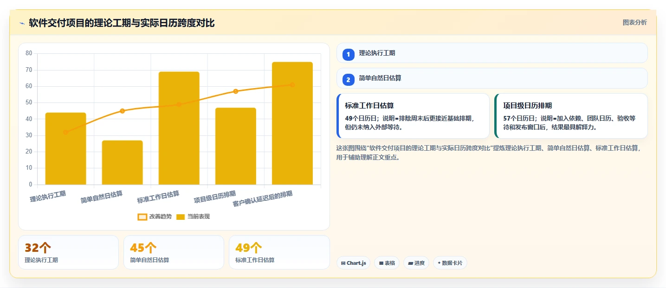
Task: Click the 项目级日历排期 x-axis label
Action: click(x=215, y=197)
